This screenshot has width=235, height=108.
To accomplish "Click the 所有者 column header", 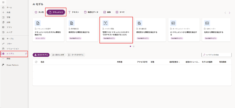I will point(120,62).
